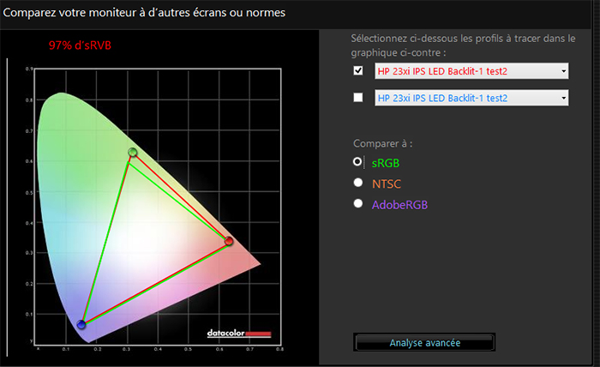Image resolution: width=600 pixels, height=367 pixels.
Task: Click the red 97% d'sRVB result label
Action: coord(81,45)
